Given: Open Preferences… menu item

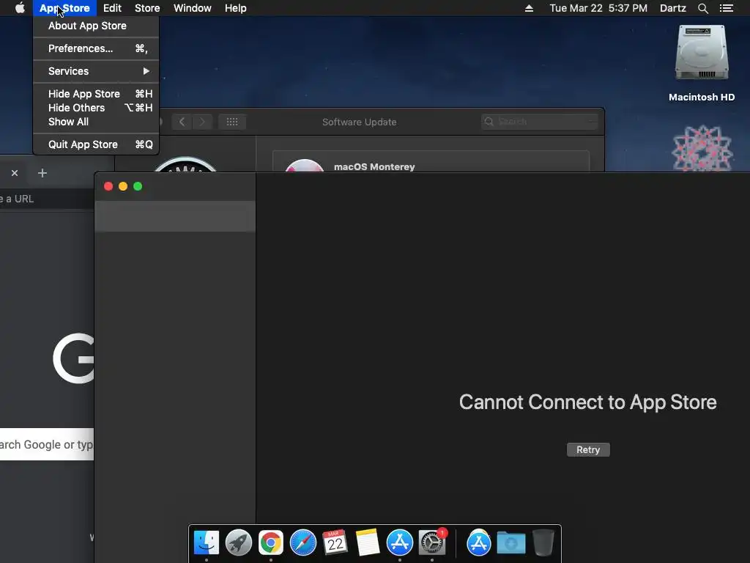Looking at the screenshot, I should pos(97,48).
